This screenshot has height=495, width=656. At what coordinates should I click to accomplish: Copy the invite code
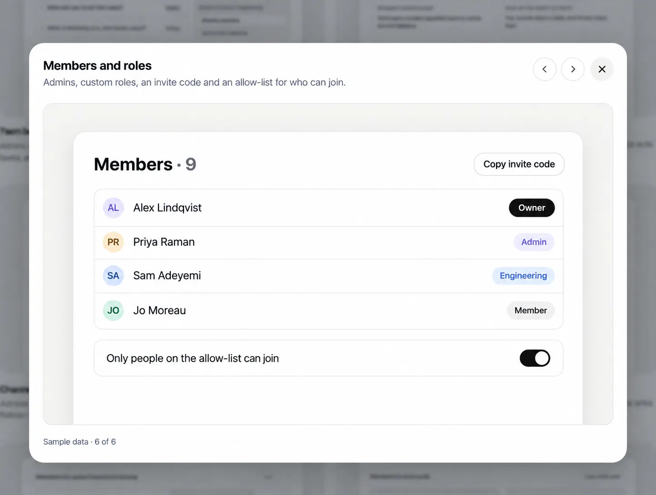[519, 164]
